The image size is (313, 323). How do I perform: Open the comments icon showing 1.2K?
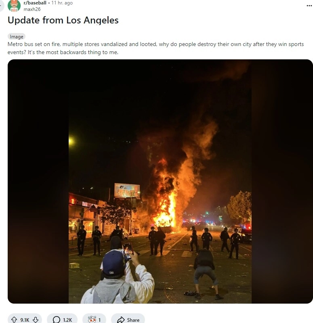[x=56, y=320]
